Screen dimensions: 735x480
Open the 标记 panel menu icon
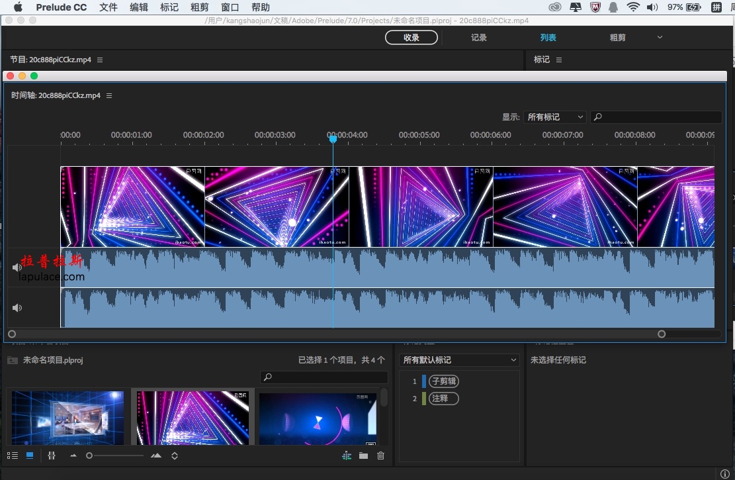[x=559, y=60]
